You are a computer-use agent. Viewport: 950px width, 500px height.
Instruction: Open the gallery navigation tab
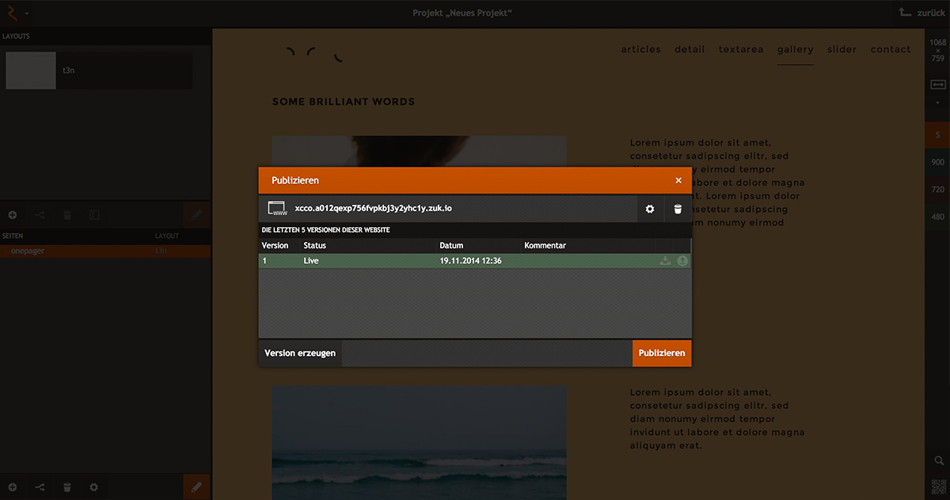[x=795, y=49]
